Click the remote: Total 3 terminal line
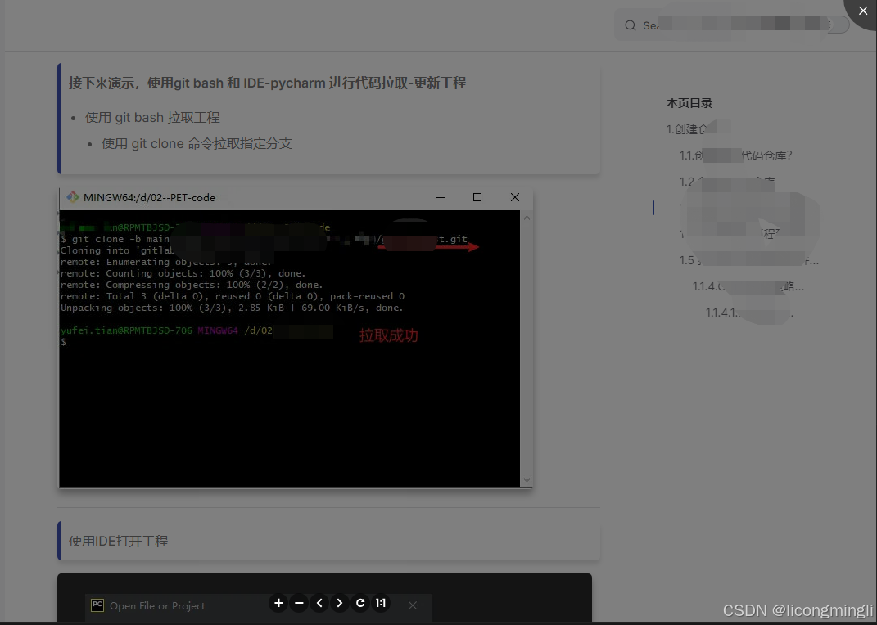 [232, 296]
